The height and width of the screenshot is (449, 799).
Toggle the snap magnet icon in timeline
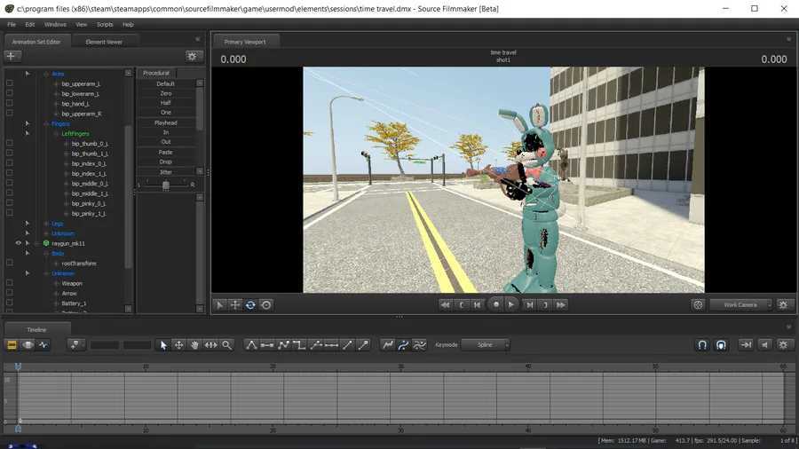[x=702, y=345]
